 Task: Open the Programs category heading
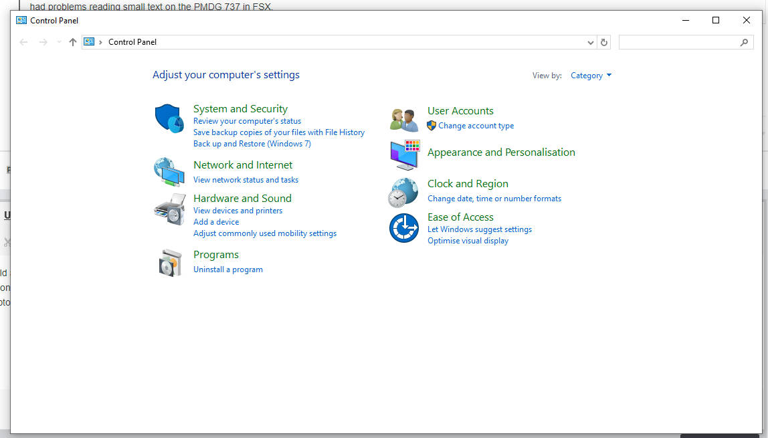[216, 255]
